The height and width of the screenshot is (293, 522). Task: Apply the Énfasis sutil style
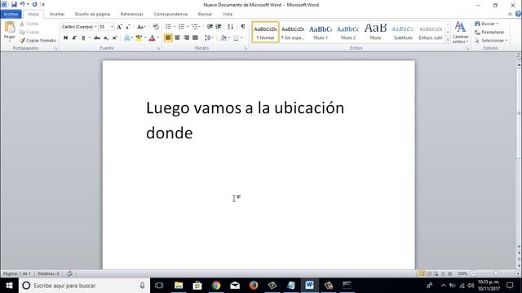point(431,33)
